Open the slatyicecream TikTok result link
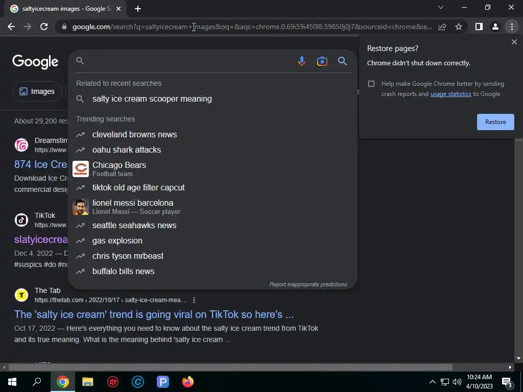Viewport: 523px width, 392px height. coord(41,239)
